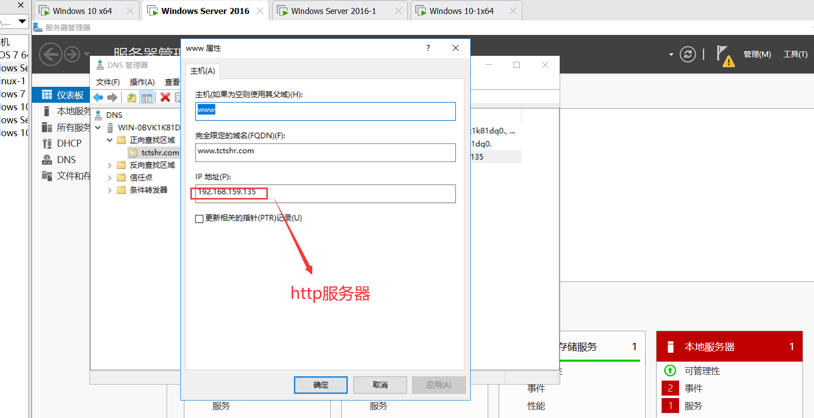Minimize the DNS Manager window
Image resolution: width=814 pixels, height=418 pixels.
(x=489, y=65)
